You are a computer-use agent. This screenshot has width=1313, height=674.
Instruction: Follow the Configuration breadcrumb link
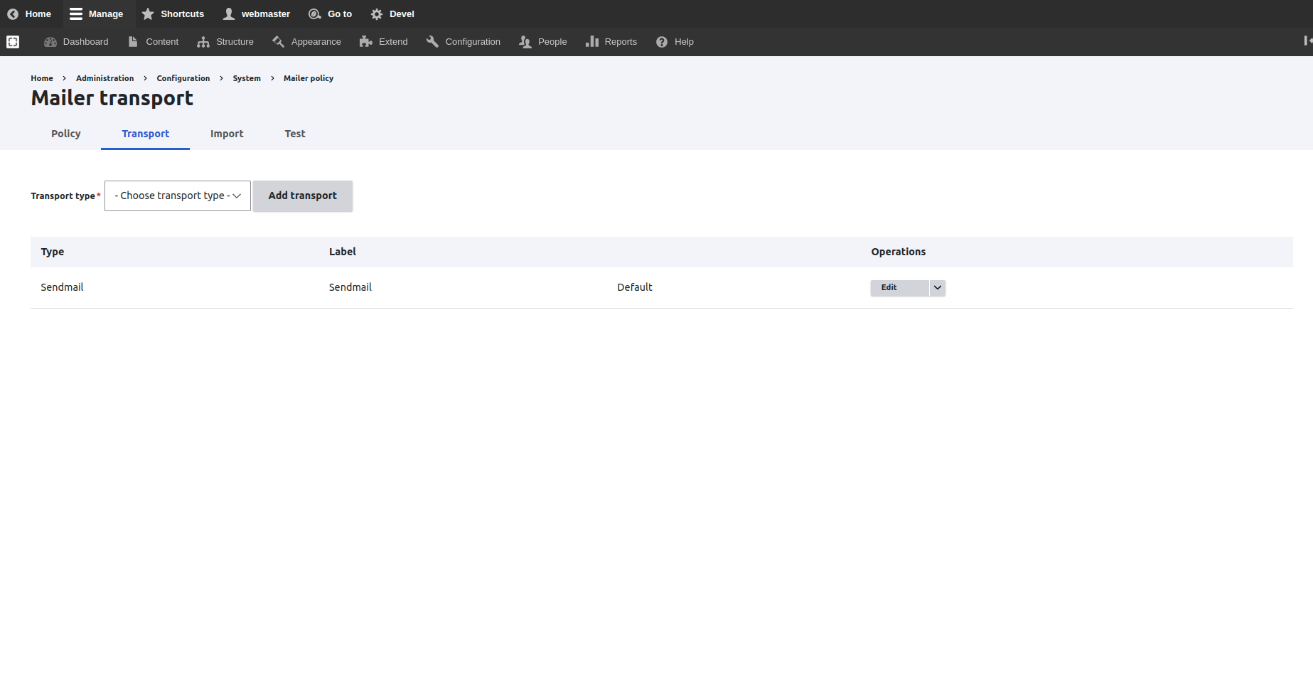(x=183, y=78)
